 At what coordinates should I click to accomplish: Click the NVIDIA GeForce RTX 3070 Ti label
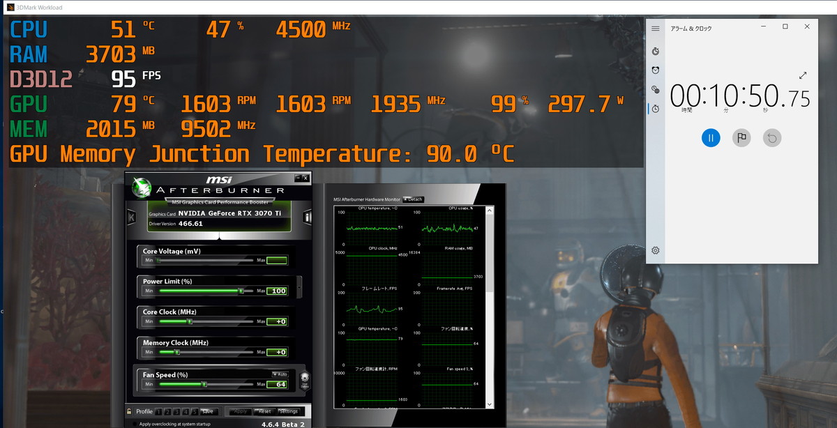[x=231, y=213]
